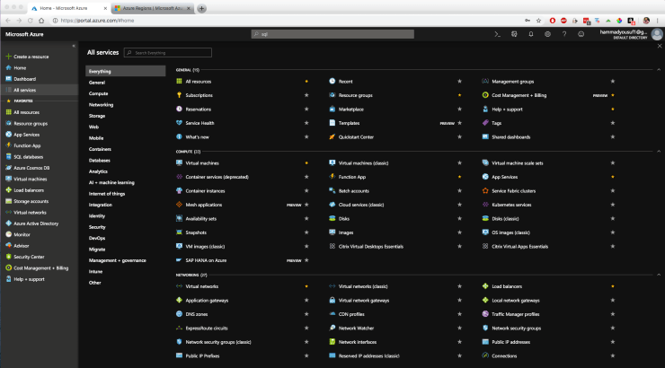The image size is (665, 368).
Task: Click the Search Everything filter box
Action: pos(168,53)
